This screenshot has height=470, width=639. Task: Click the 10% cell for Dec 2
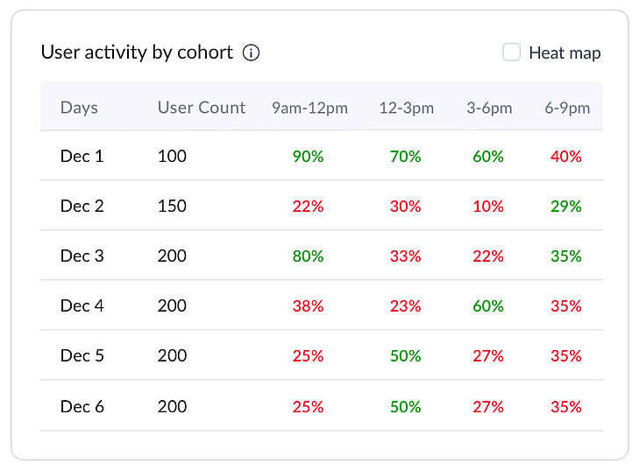(x=488, y=207)
